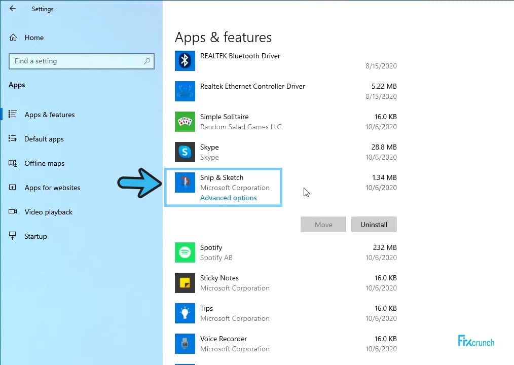
Task: Click the Apps & features list icon in sidebar
Action: click(x=13, y=114)
